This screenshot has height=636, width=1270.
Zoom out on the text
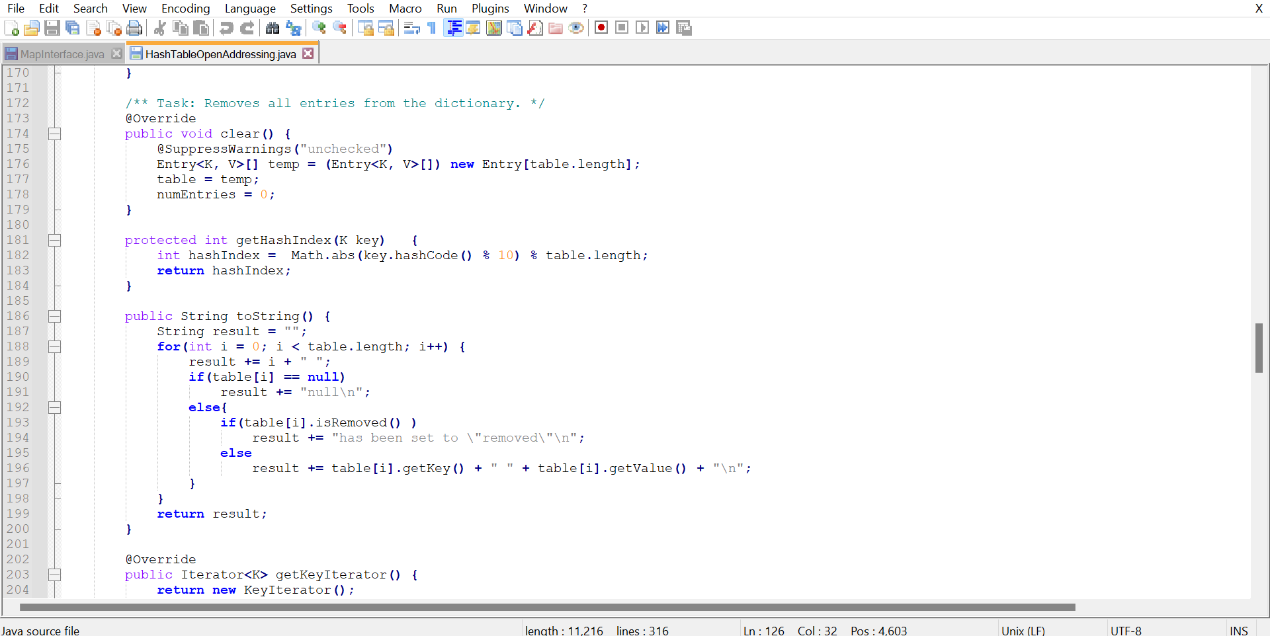(x=339, y=27)
